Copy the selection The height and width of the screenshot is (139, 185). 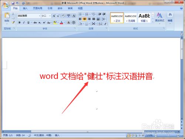click(13, 18)
